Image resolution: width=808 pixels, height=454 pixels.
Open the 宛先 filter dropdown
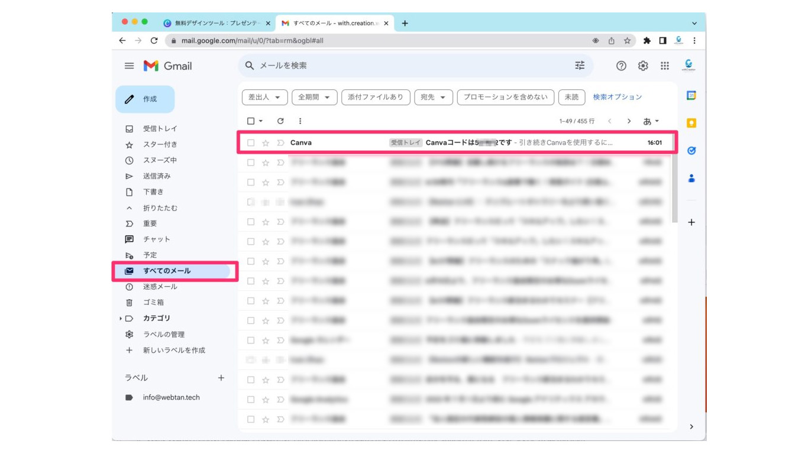pyautogui.click(x=434, y=97)
